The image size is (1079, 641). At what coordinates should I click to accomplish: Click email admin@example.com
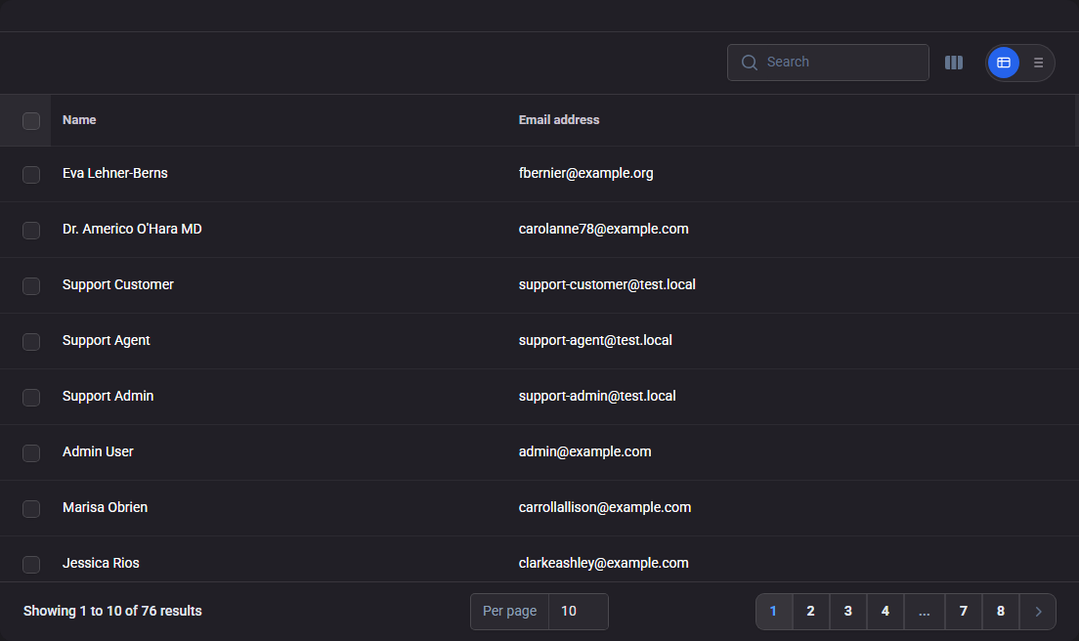584,451
